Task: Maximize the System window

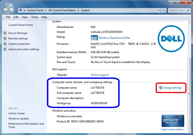Action: [x=178, y=2]
